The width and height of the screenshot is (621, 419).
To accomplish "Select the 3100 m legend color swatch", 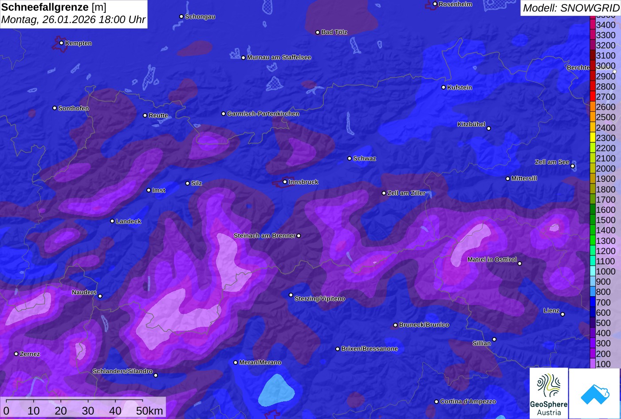I will click(592, 55).
